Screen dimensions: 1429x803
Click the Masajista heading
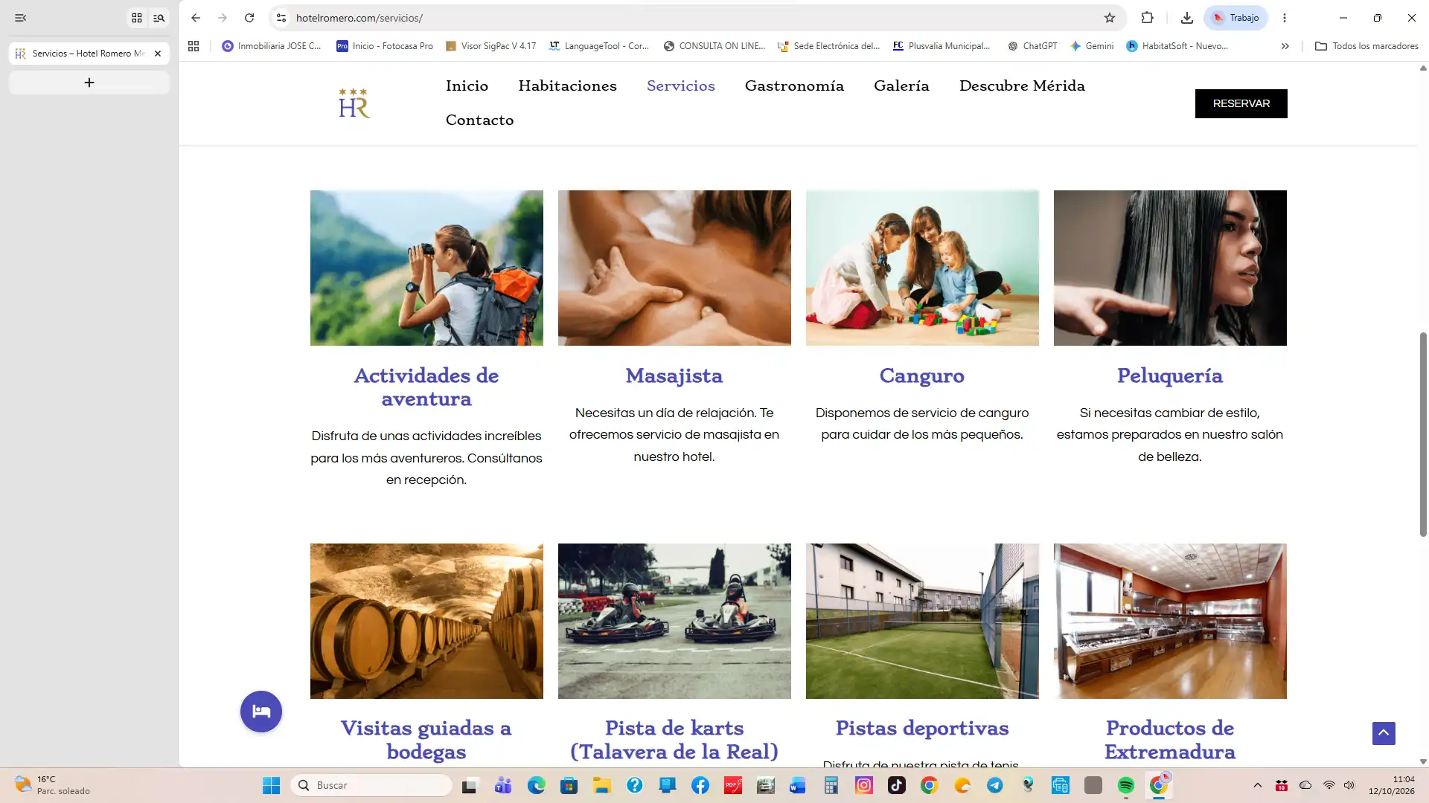click(x=674, y=375)
